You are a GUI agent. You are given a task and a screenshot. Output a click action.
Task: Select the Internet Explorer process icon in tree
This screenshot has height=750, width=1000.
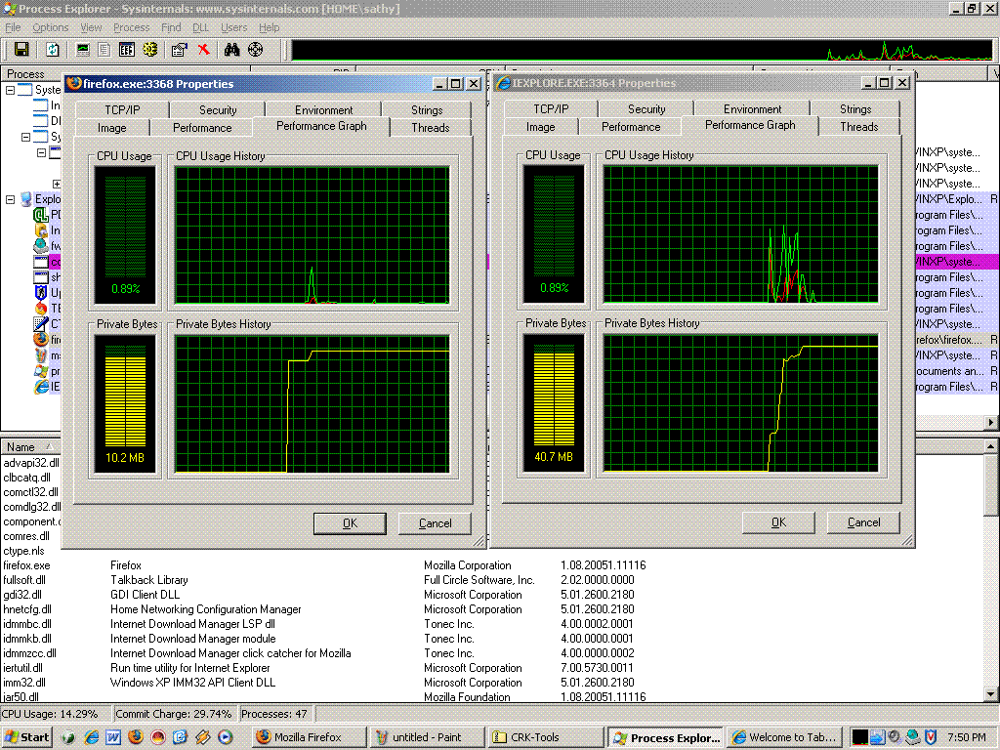click(41, 387)
